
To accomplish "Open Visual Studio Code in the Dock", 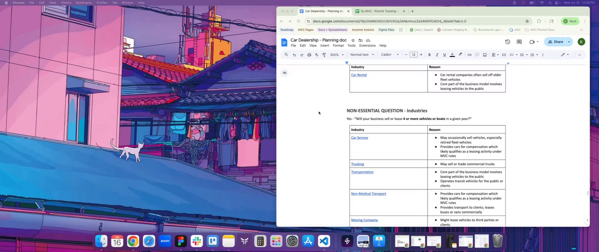I will 324,241.
